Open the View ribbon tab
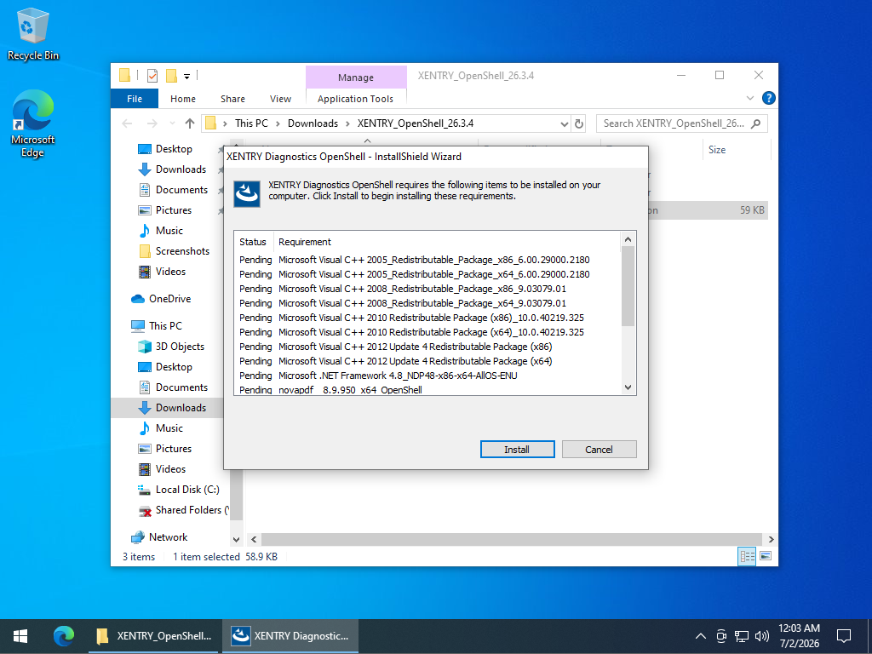This screenshot has width=872, height=654. click(x=280, y=99)
